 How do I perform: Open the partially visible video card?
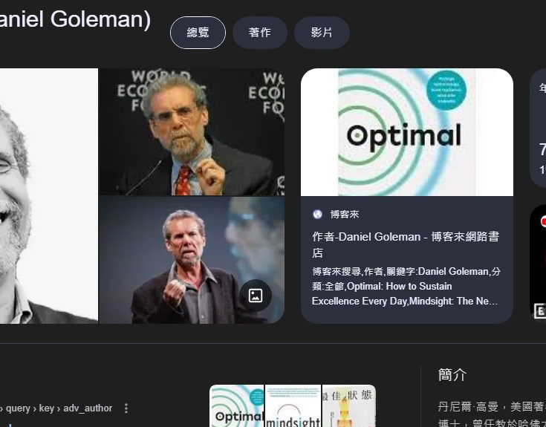(x=538, y=263)
